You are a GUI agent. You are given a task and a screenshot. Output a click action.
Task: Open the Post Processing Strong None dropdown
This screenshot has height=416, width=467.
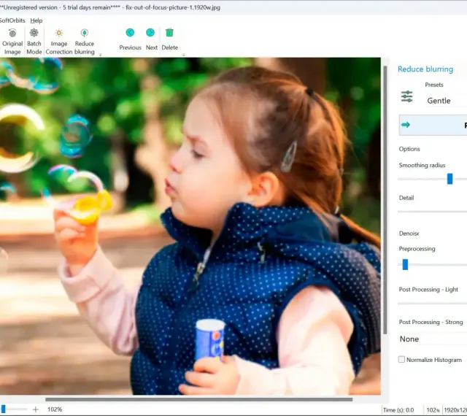pyautogui.click(x=433, y=339)
